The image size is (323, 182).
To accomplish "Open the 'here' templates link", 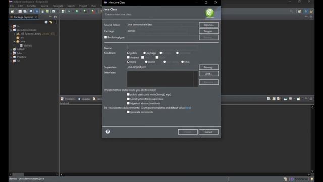I will pos(188,108).
